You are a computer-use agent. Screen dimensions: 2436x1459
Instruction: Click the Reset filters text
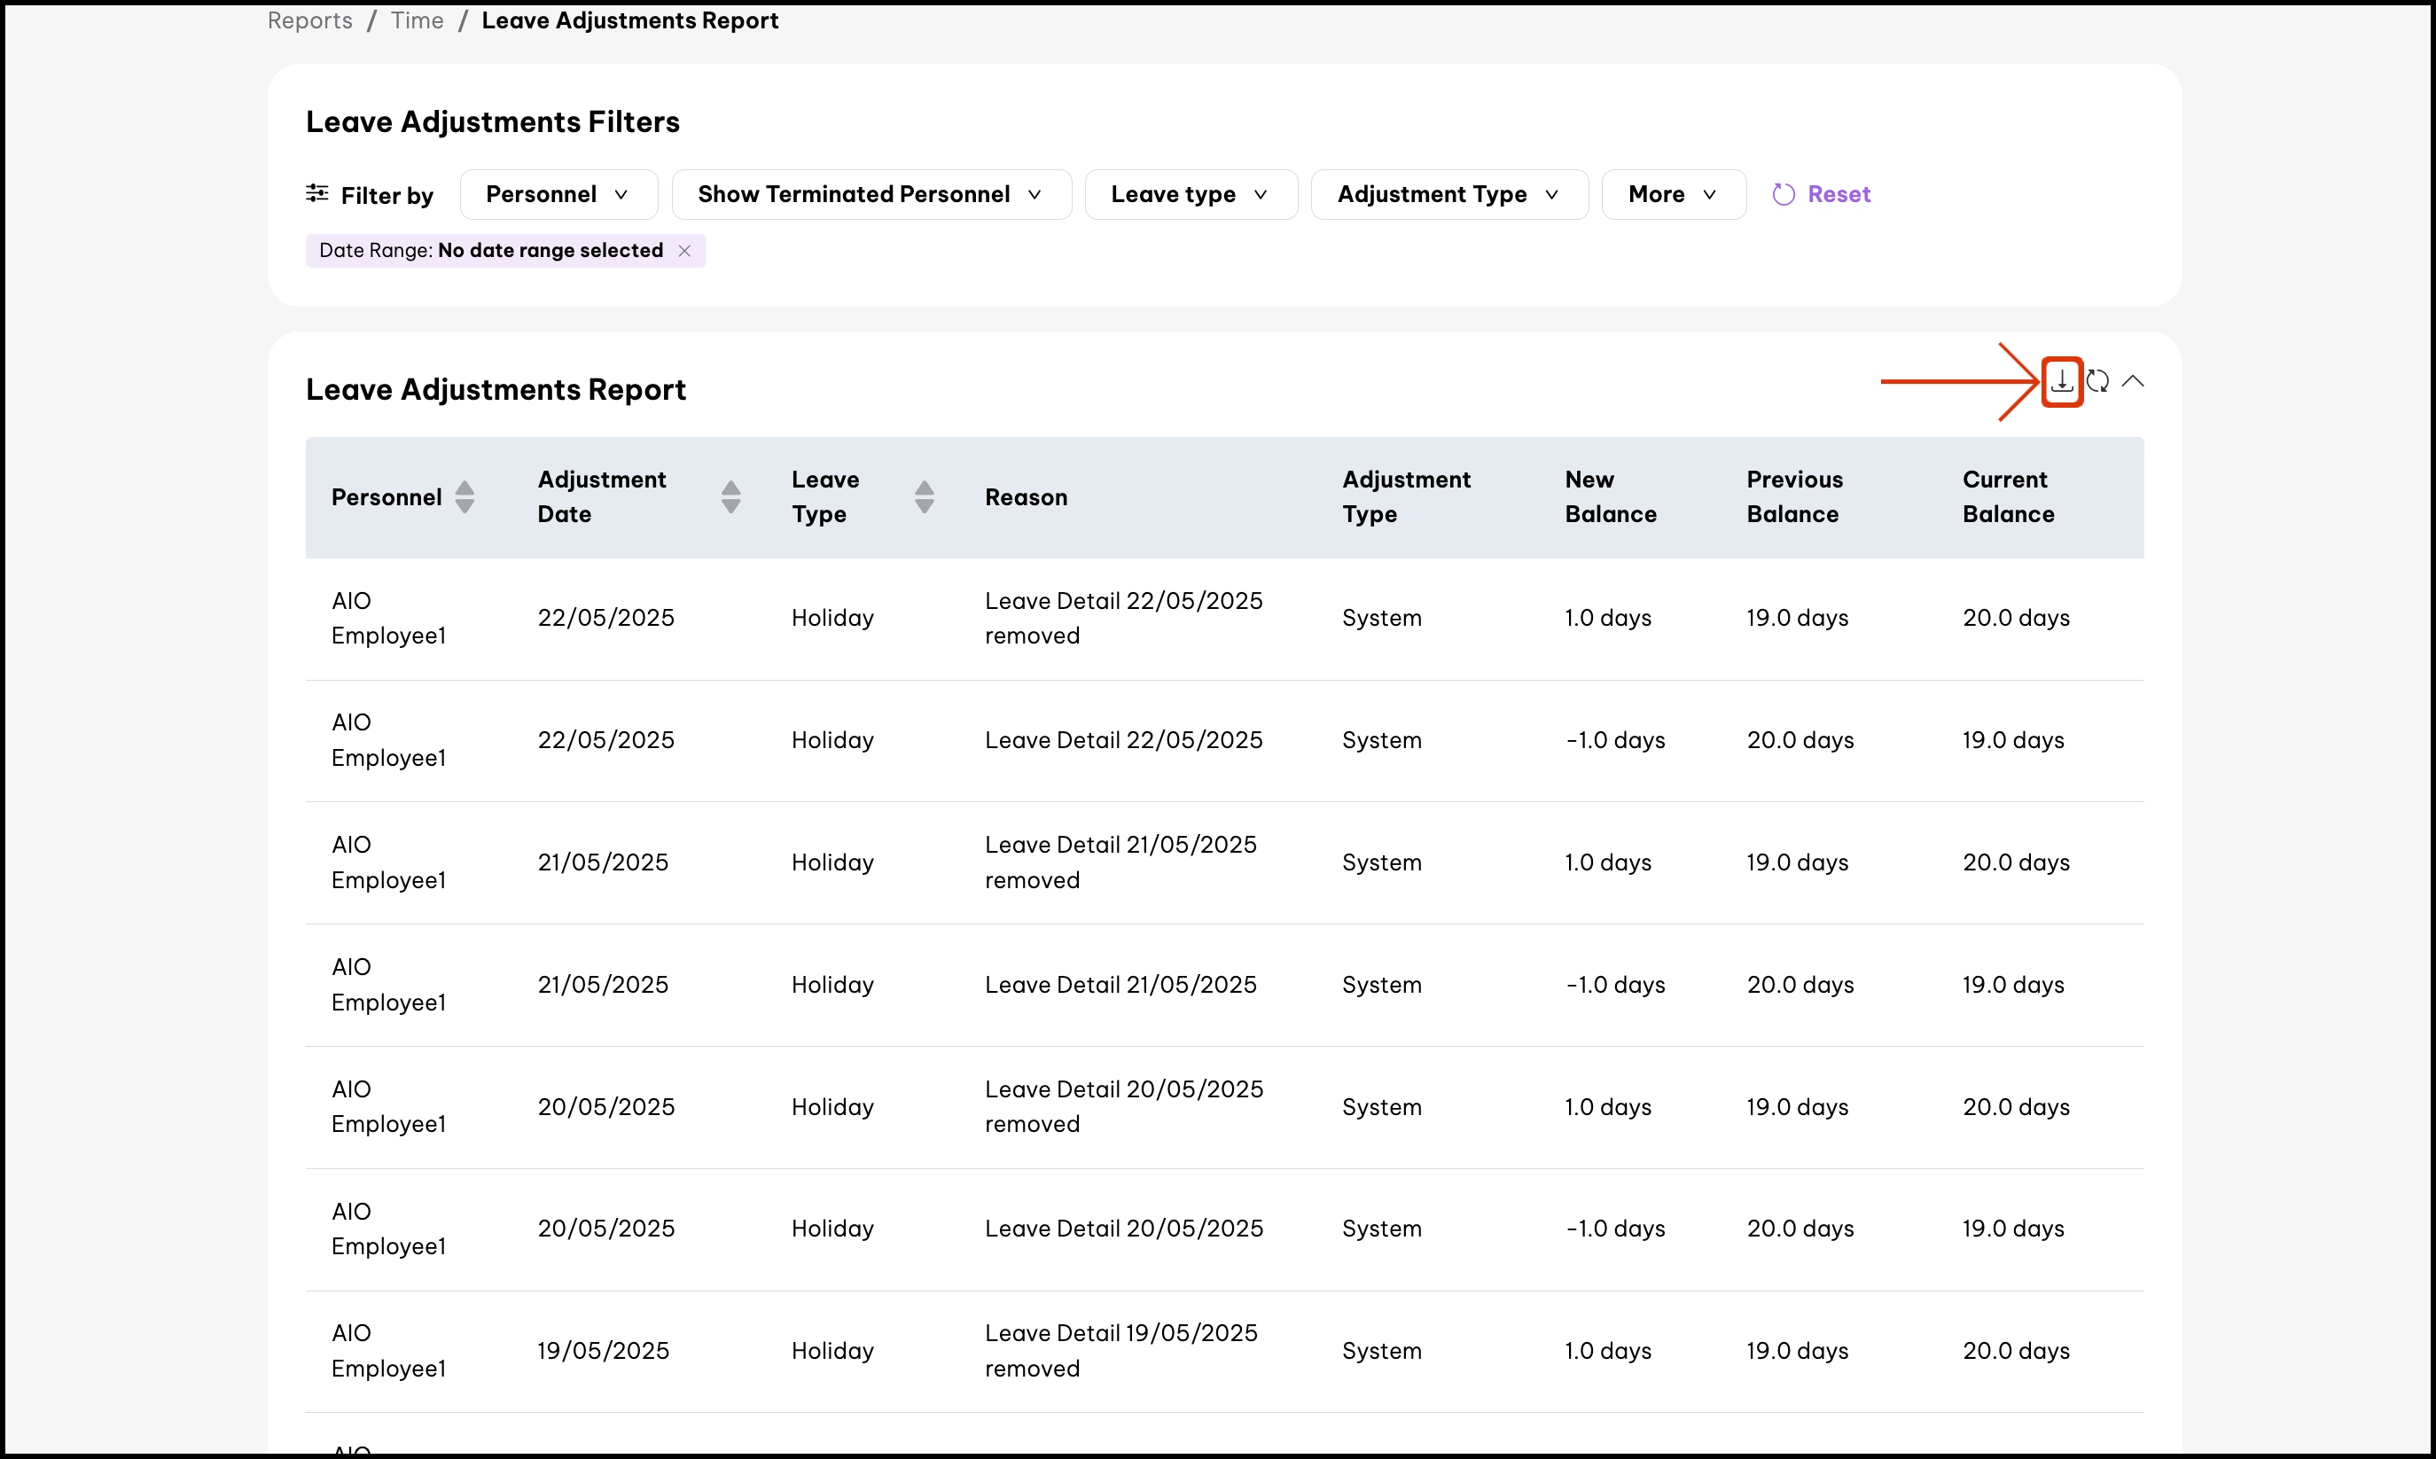[1839, 195]
